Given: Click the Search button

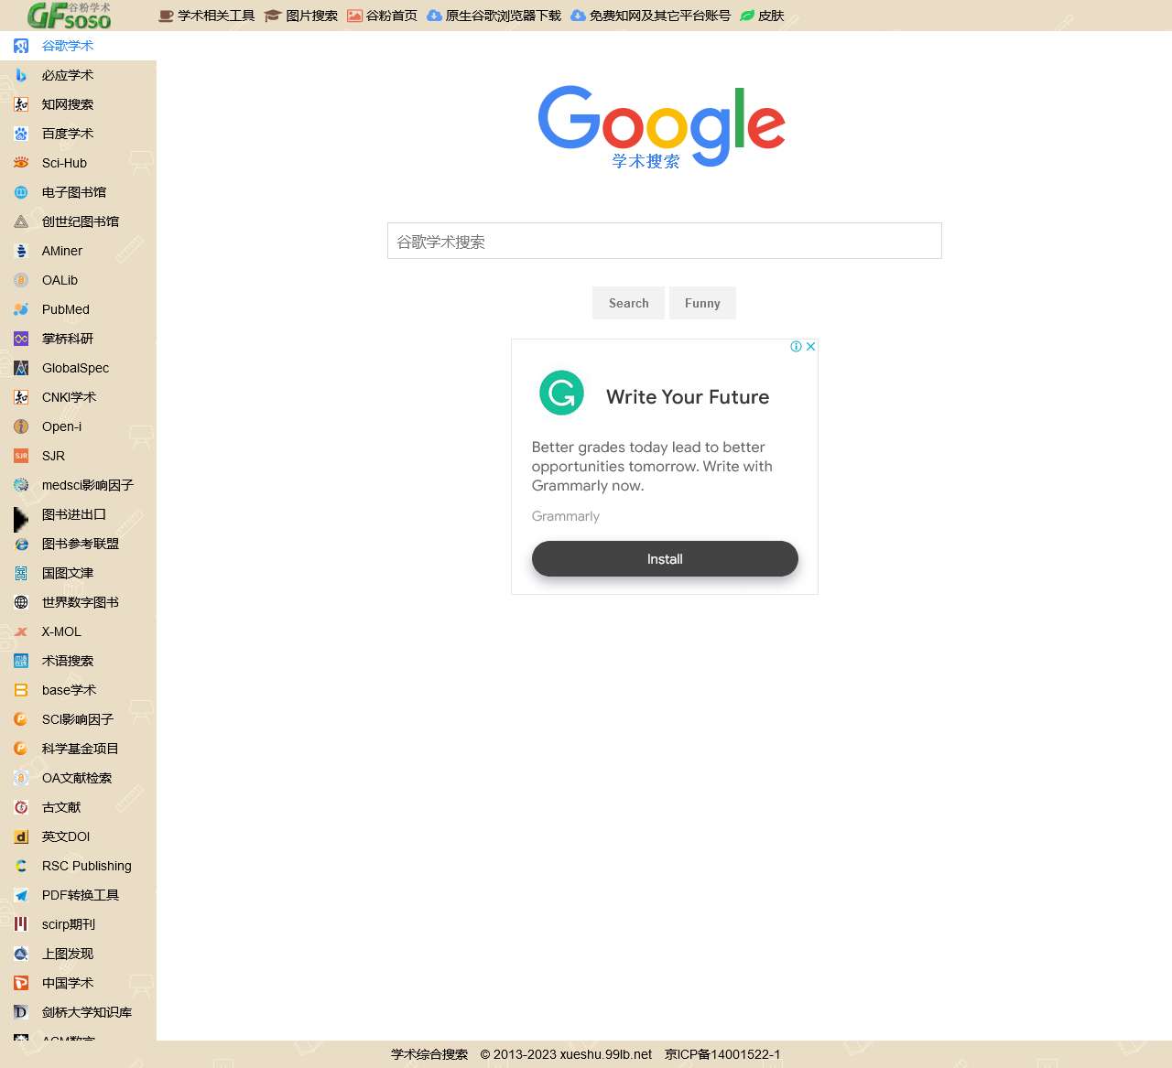Looking at the screenshot, I should [628, 303].
